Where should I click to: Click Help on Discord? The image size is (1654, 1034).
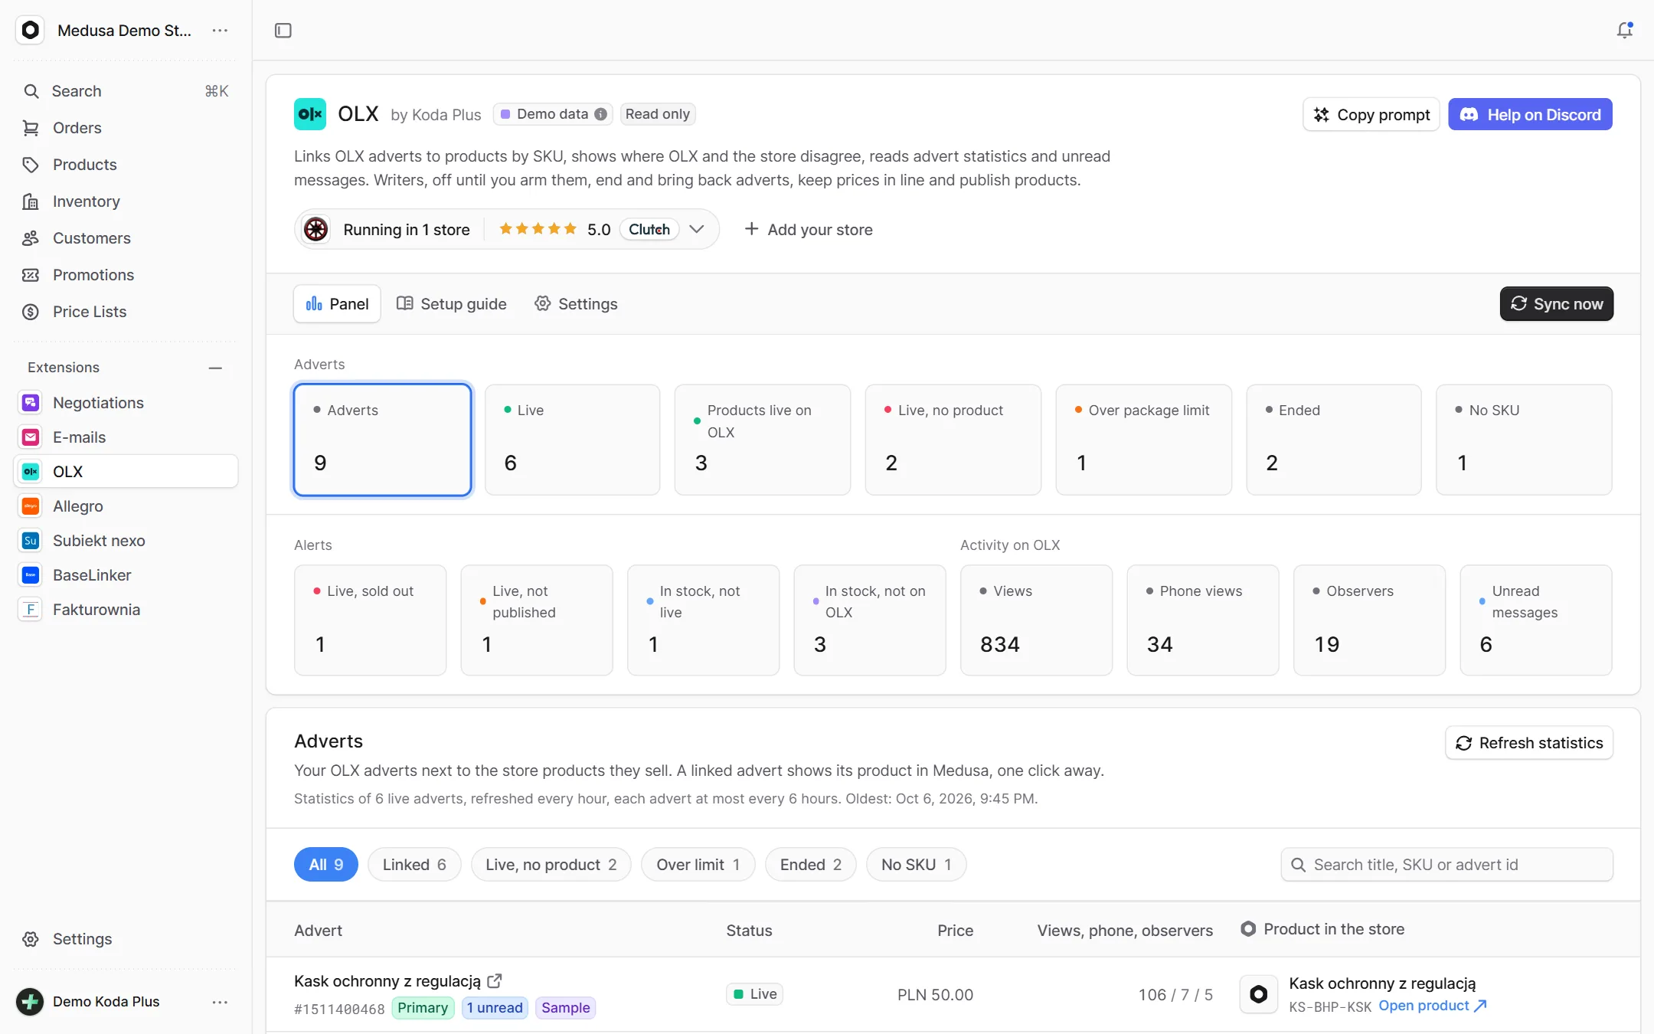click(x=1530, y=115)
